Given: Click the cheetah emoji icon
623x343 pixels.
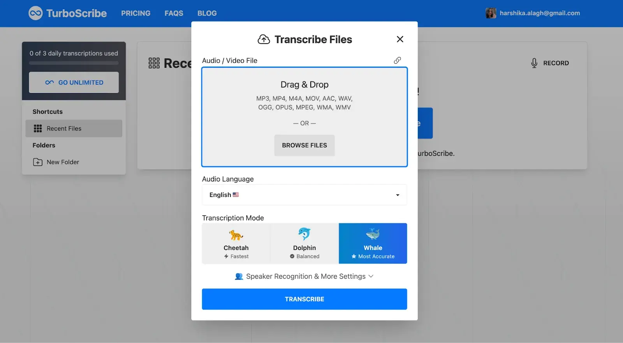Looking at the screenshot, I should (236, 235).
